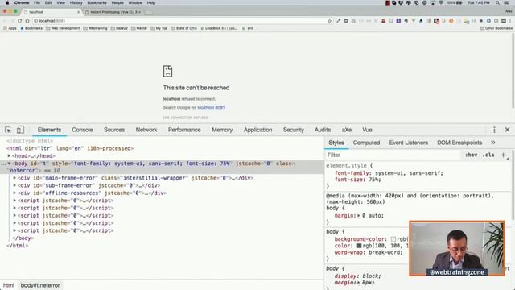Open the Apple menu
Image resolution: width=515 pixels, height=290 pixels.
(x=7, y=2)
